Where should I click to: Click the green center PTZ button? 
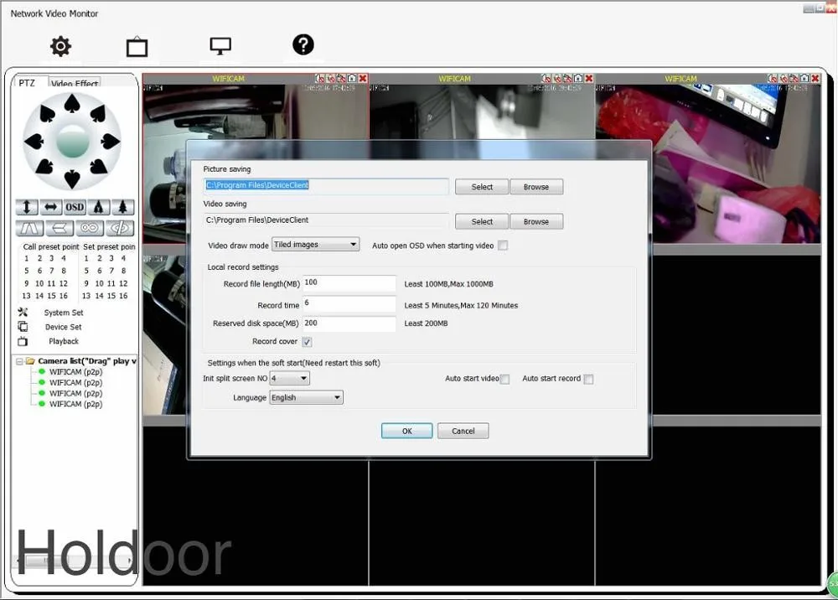(73, 142)
